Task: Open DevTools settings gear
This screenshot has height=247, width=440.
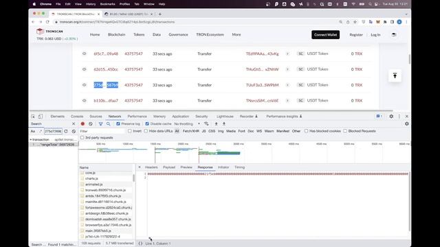Action: tap(391, 116)
